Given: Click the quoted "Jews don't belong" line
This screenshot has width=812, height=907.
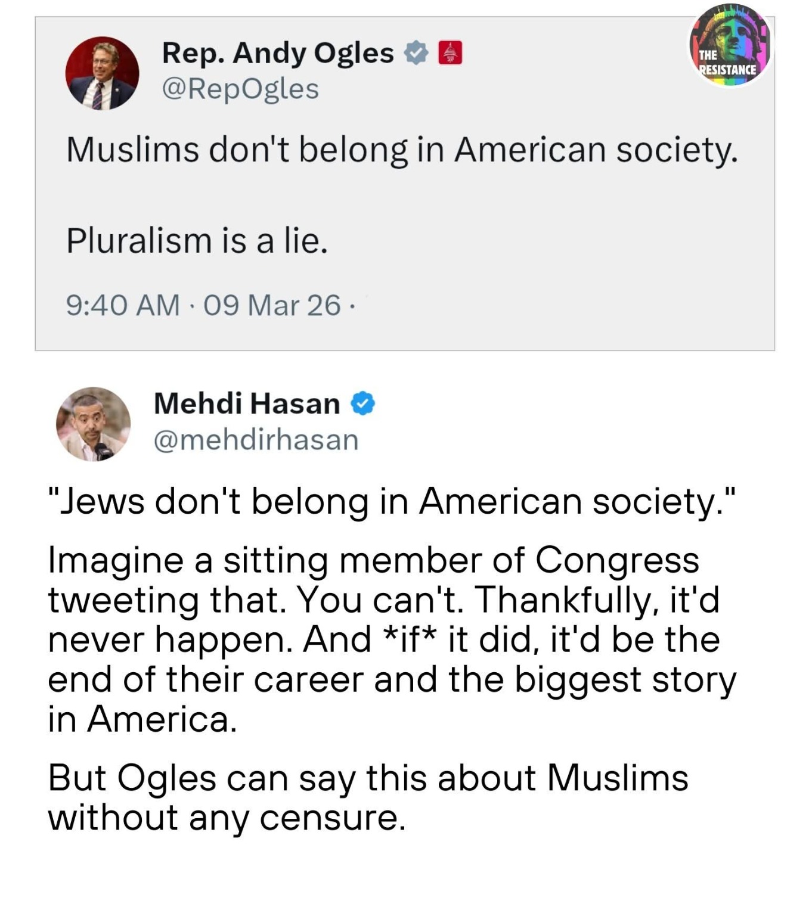Looking at the screenshot, I should click(392, 501).
